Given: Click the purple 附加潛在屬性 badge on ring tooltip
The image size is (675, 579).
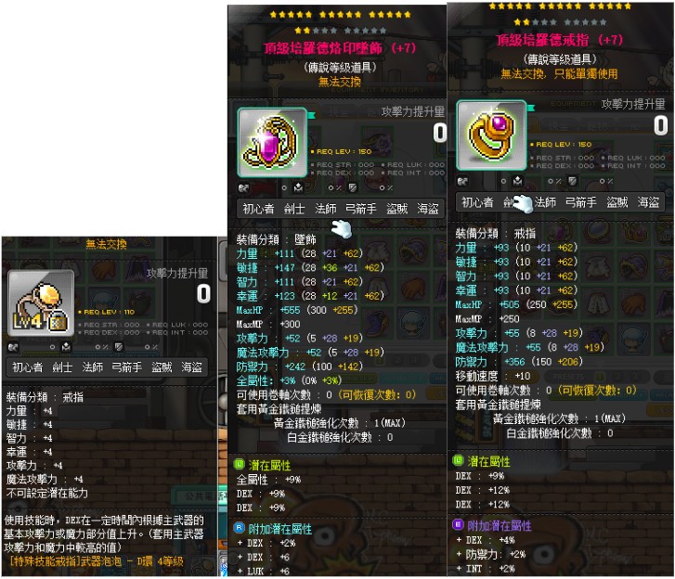Looking at the screenshot, I should (458, 525).
